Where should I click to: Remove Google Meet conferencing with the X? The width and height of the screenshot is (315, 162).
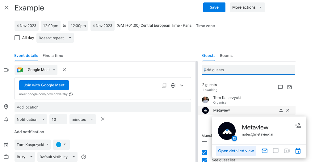(64, 70)
